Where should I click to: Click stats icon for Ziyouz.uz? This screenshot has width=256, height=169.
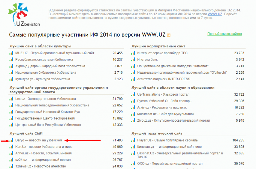click(x=133, y=120)
